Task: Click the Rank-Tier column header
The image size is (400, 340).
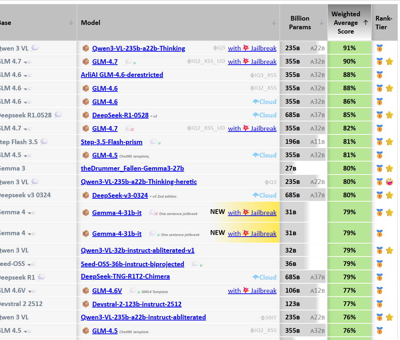Action: click(384, 23)
